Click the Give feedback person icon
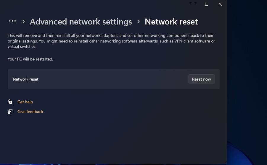This screenshot has height=165, width=267. coord(10,112)
